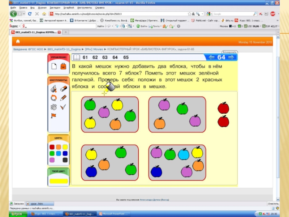This screenshot has height=217, width=289.
Task: Open the Журнал menu
Action: click(x=42, y=8)
